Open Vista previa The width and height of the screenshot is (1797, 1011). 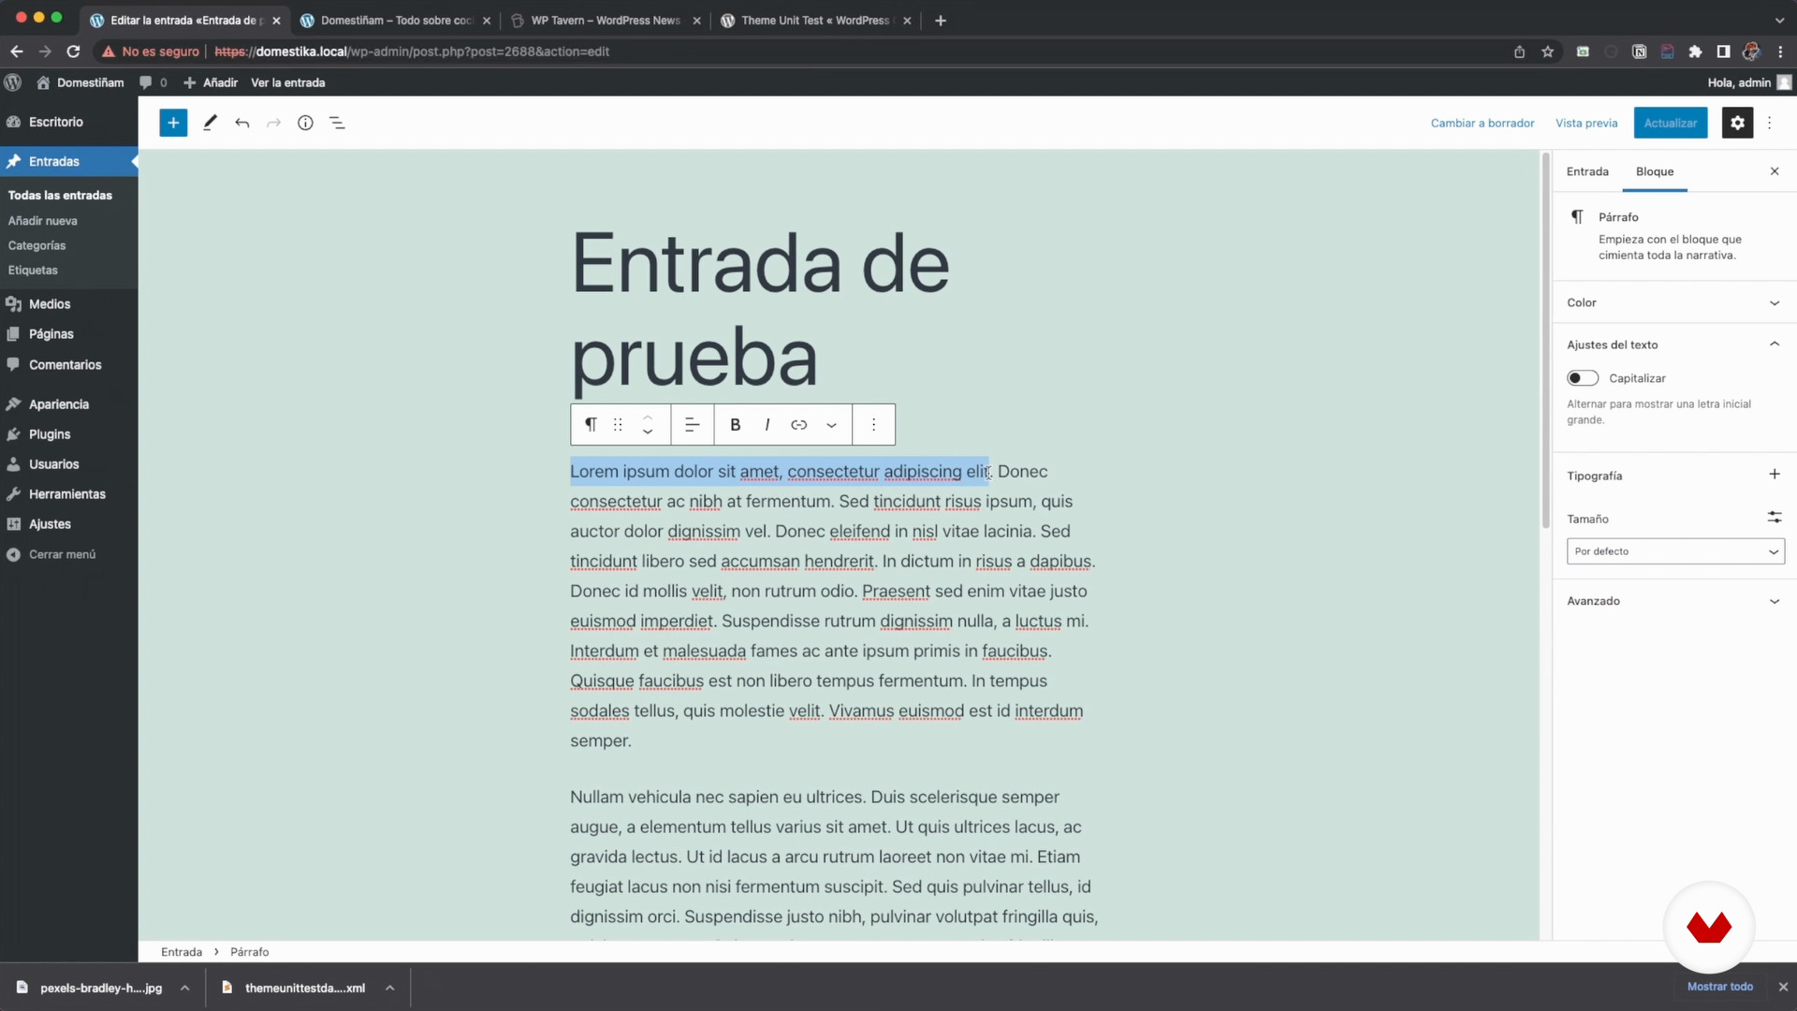pos(1585,123)
